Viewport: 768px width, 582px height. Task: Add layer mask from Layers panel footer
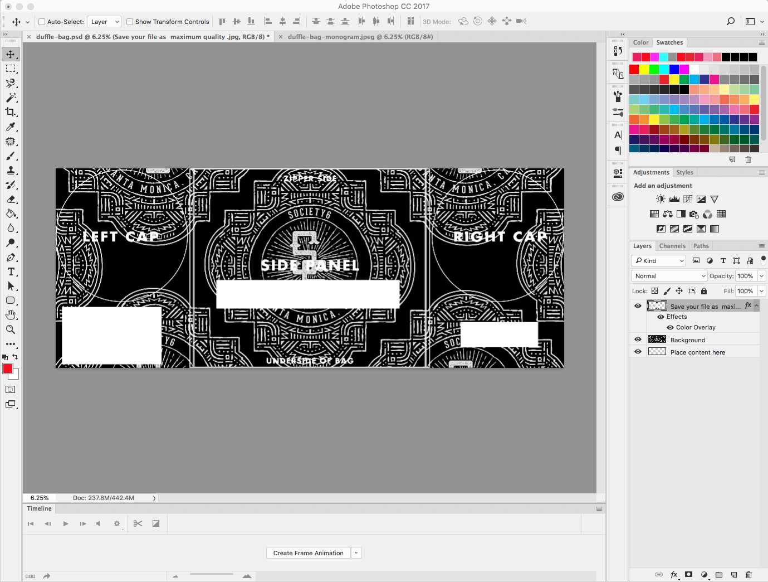pos(689,574)
